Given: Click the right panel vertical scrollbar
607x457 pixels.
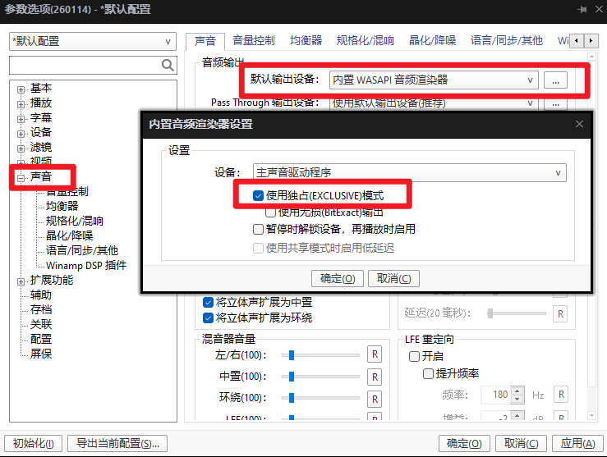Looking at the screenshot, I should [x=591, y=235].
